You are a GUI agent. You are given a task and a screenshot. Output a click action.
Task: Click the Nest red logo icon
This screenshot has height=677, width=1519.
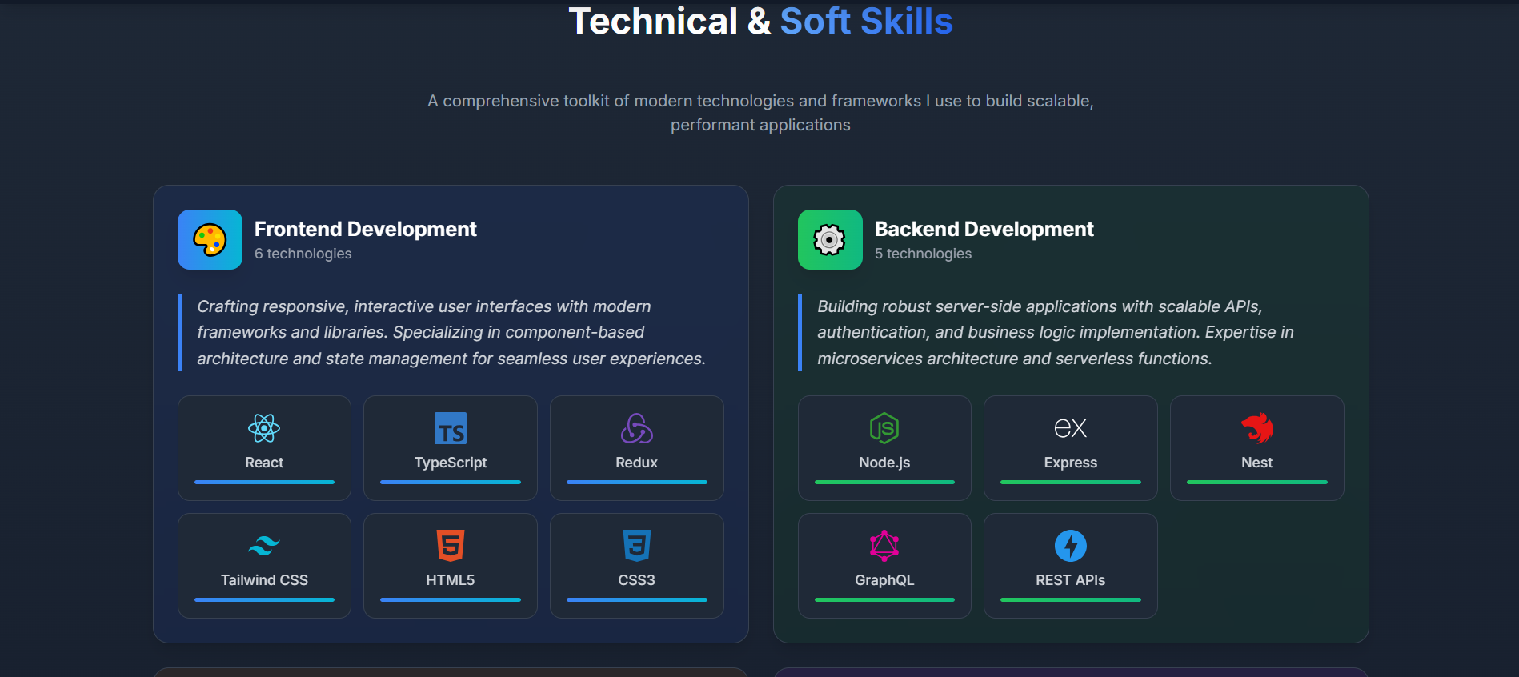coord(1256,428)
